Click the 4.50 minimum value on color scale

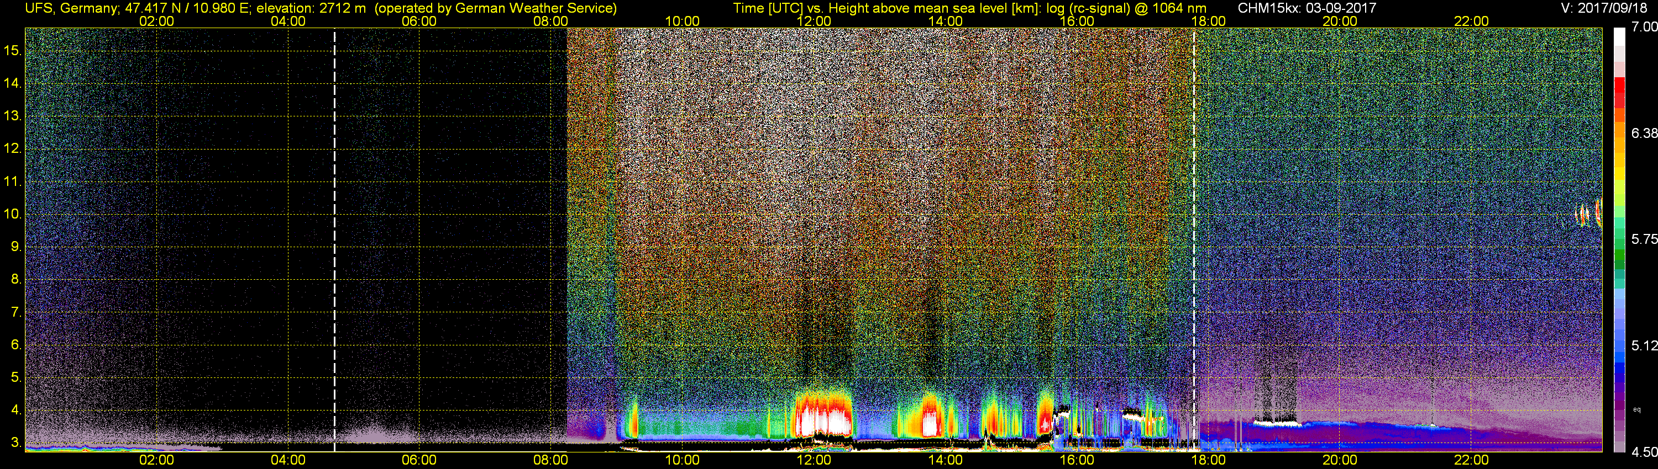[1644, 452]
